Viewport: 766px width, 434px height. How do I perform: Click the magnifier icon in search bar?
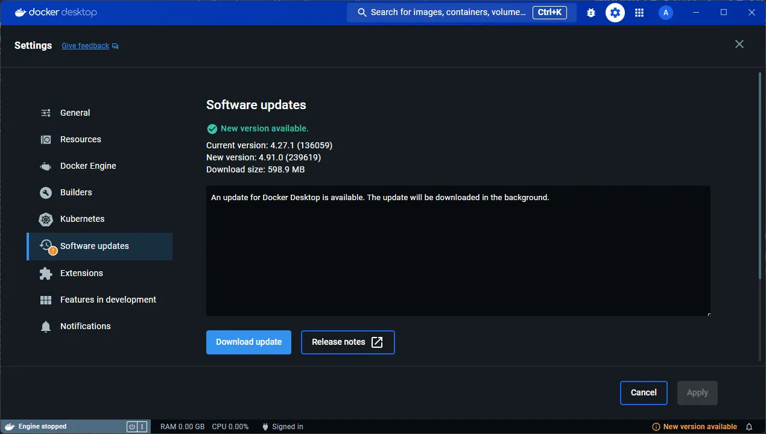click(x=362, y=12)
